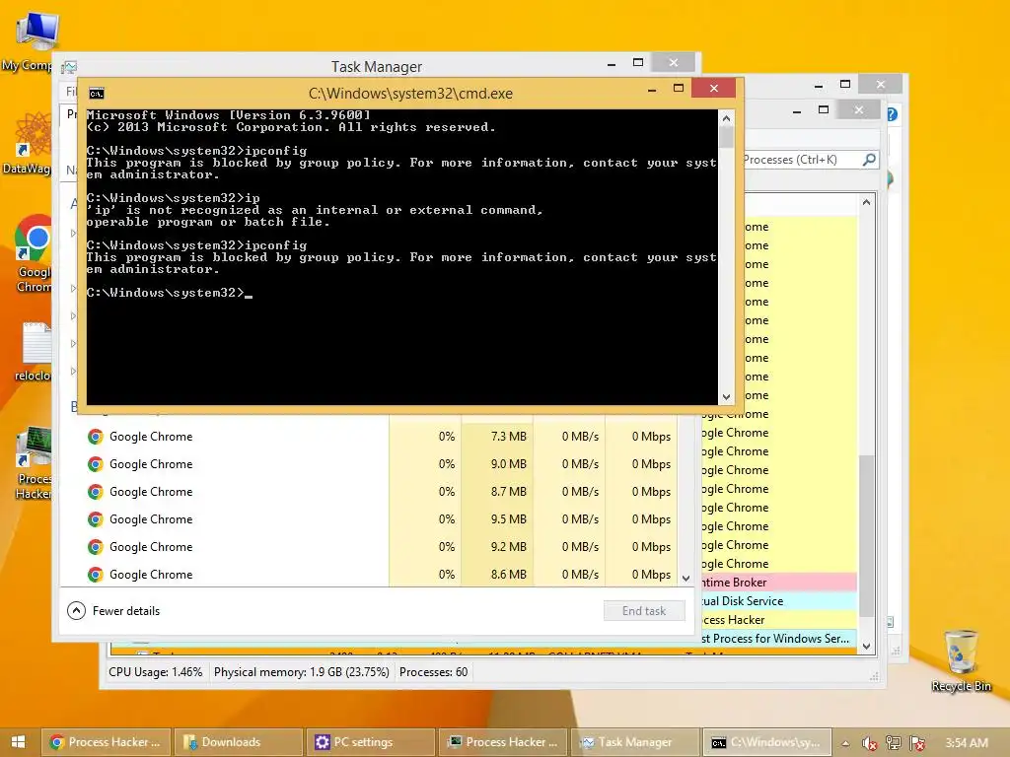Click the Windows Start button

18,741
